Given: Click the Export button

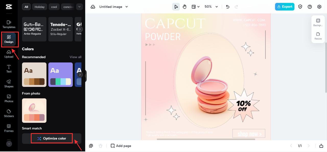Looking at the screenshot, I should [285, 7].
